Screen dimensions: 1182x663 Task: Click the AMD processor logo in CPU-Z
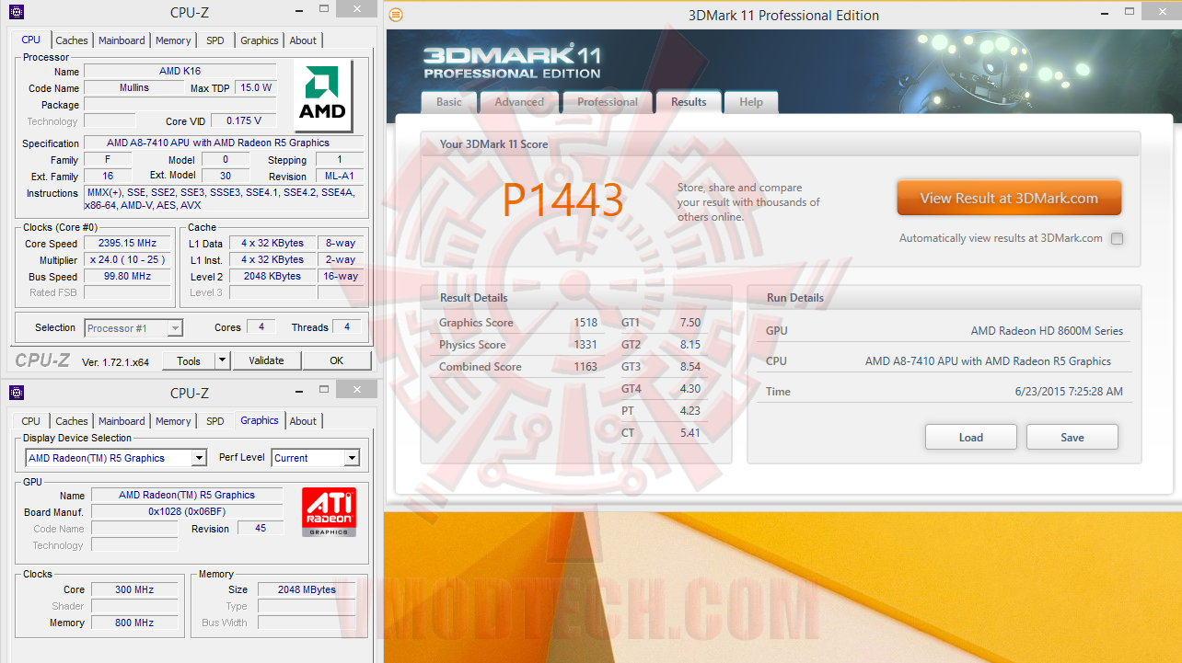coord(322,97)
